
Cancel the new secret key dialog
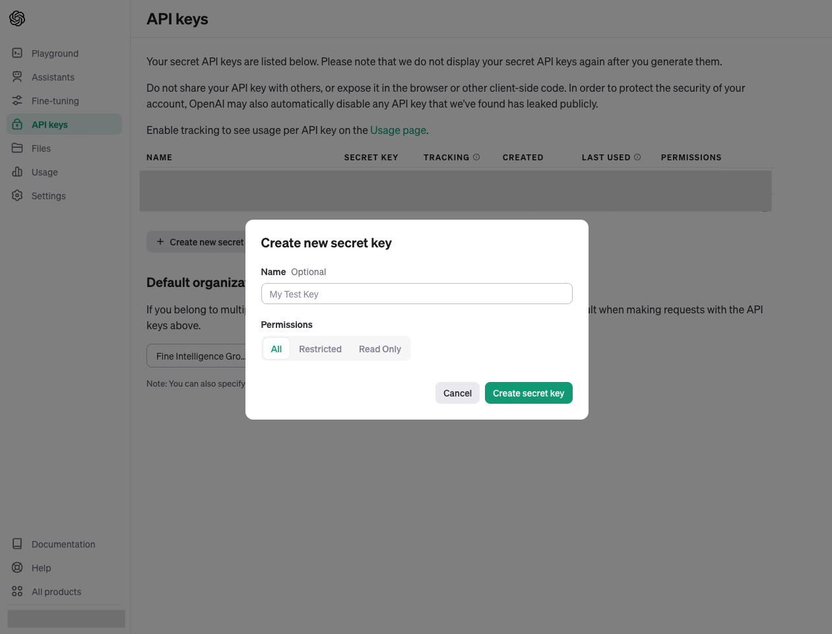click(x=457, y=393)
